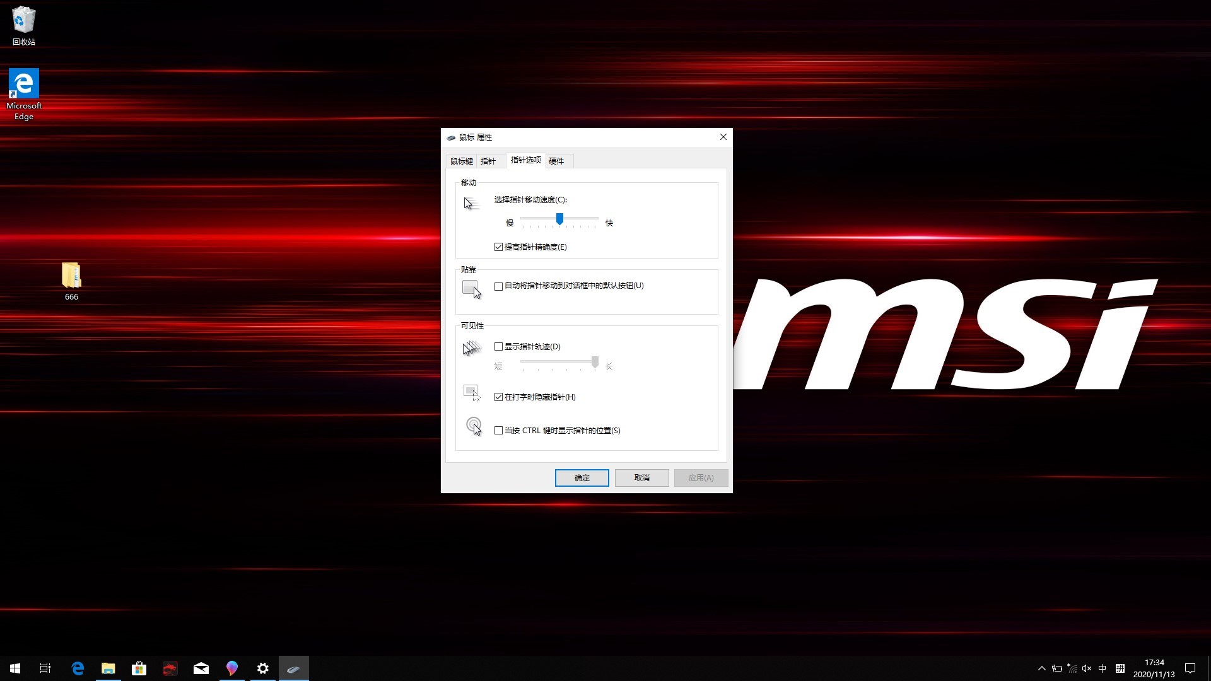Click the CTRL pointer location icon
The width and height of the screenshot is (1211, 681).
coord(474,426)
